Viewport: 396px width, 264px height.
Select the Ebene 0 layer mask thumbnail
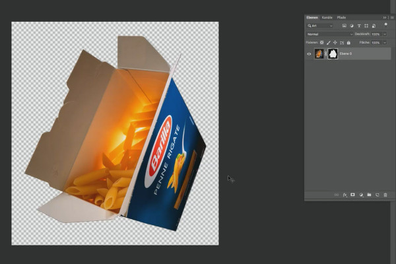click(333, 54)
